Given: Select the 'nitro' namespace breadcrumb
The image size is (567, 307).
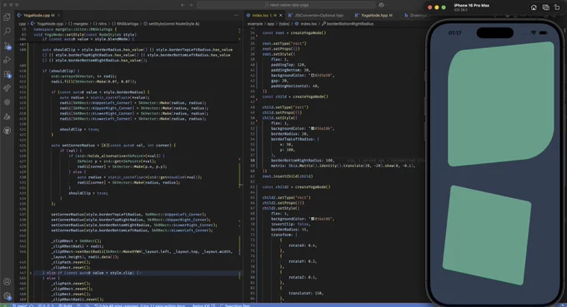Looking at the screenshot, I should click(100, 24).
